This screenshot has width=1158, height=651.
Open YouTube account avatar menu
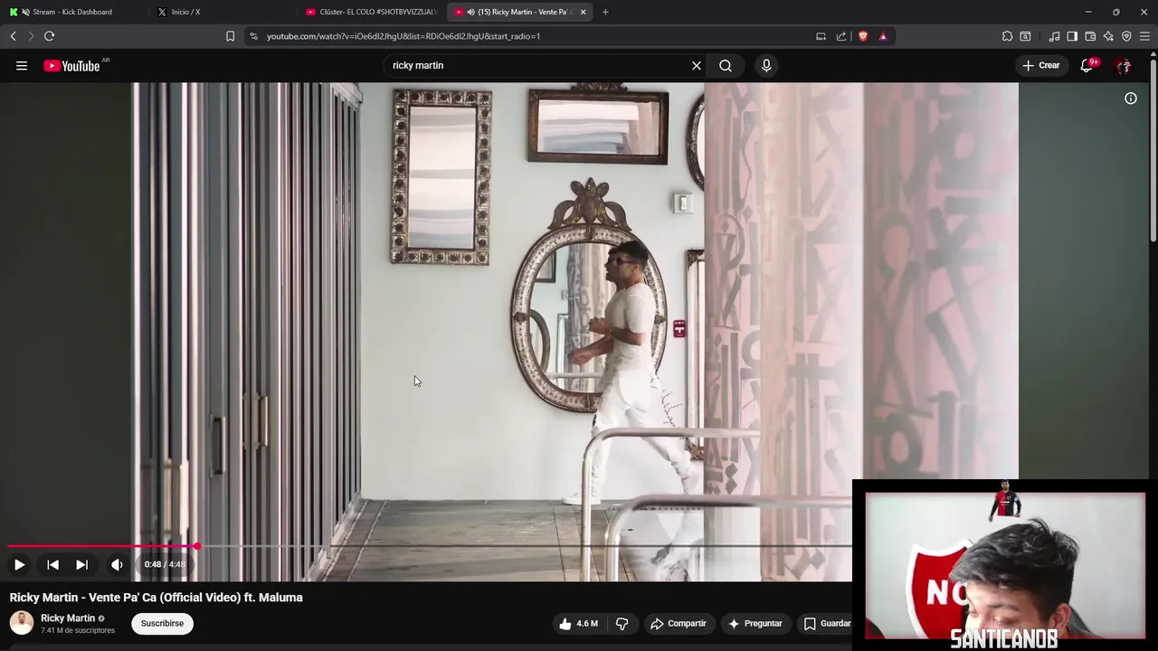[x=1123, y=65]
